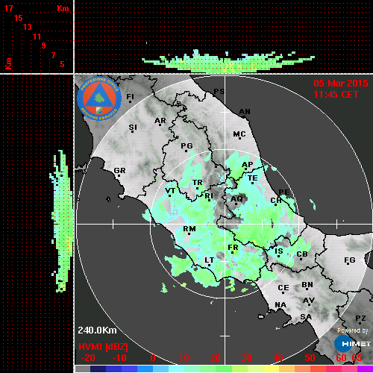Click the magenta swatch below the 65 dBZ label
The image size is (373, 373).
click(365, 369)
